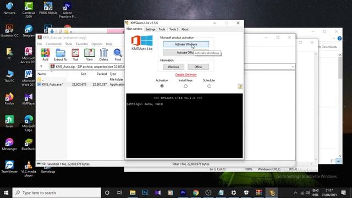Image resolution: width=352 pixels, height=198 pixels.
Task: Open BlueStacks desktop shortcut
Action: coord(29,144)
